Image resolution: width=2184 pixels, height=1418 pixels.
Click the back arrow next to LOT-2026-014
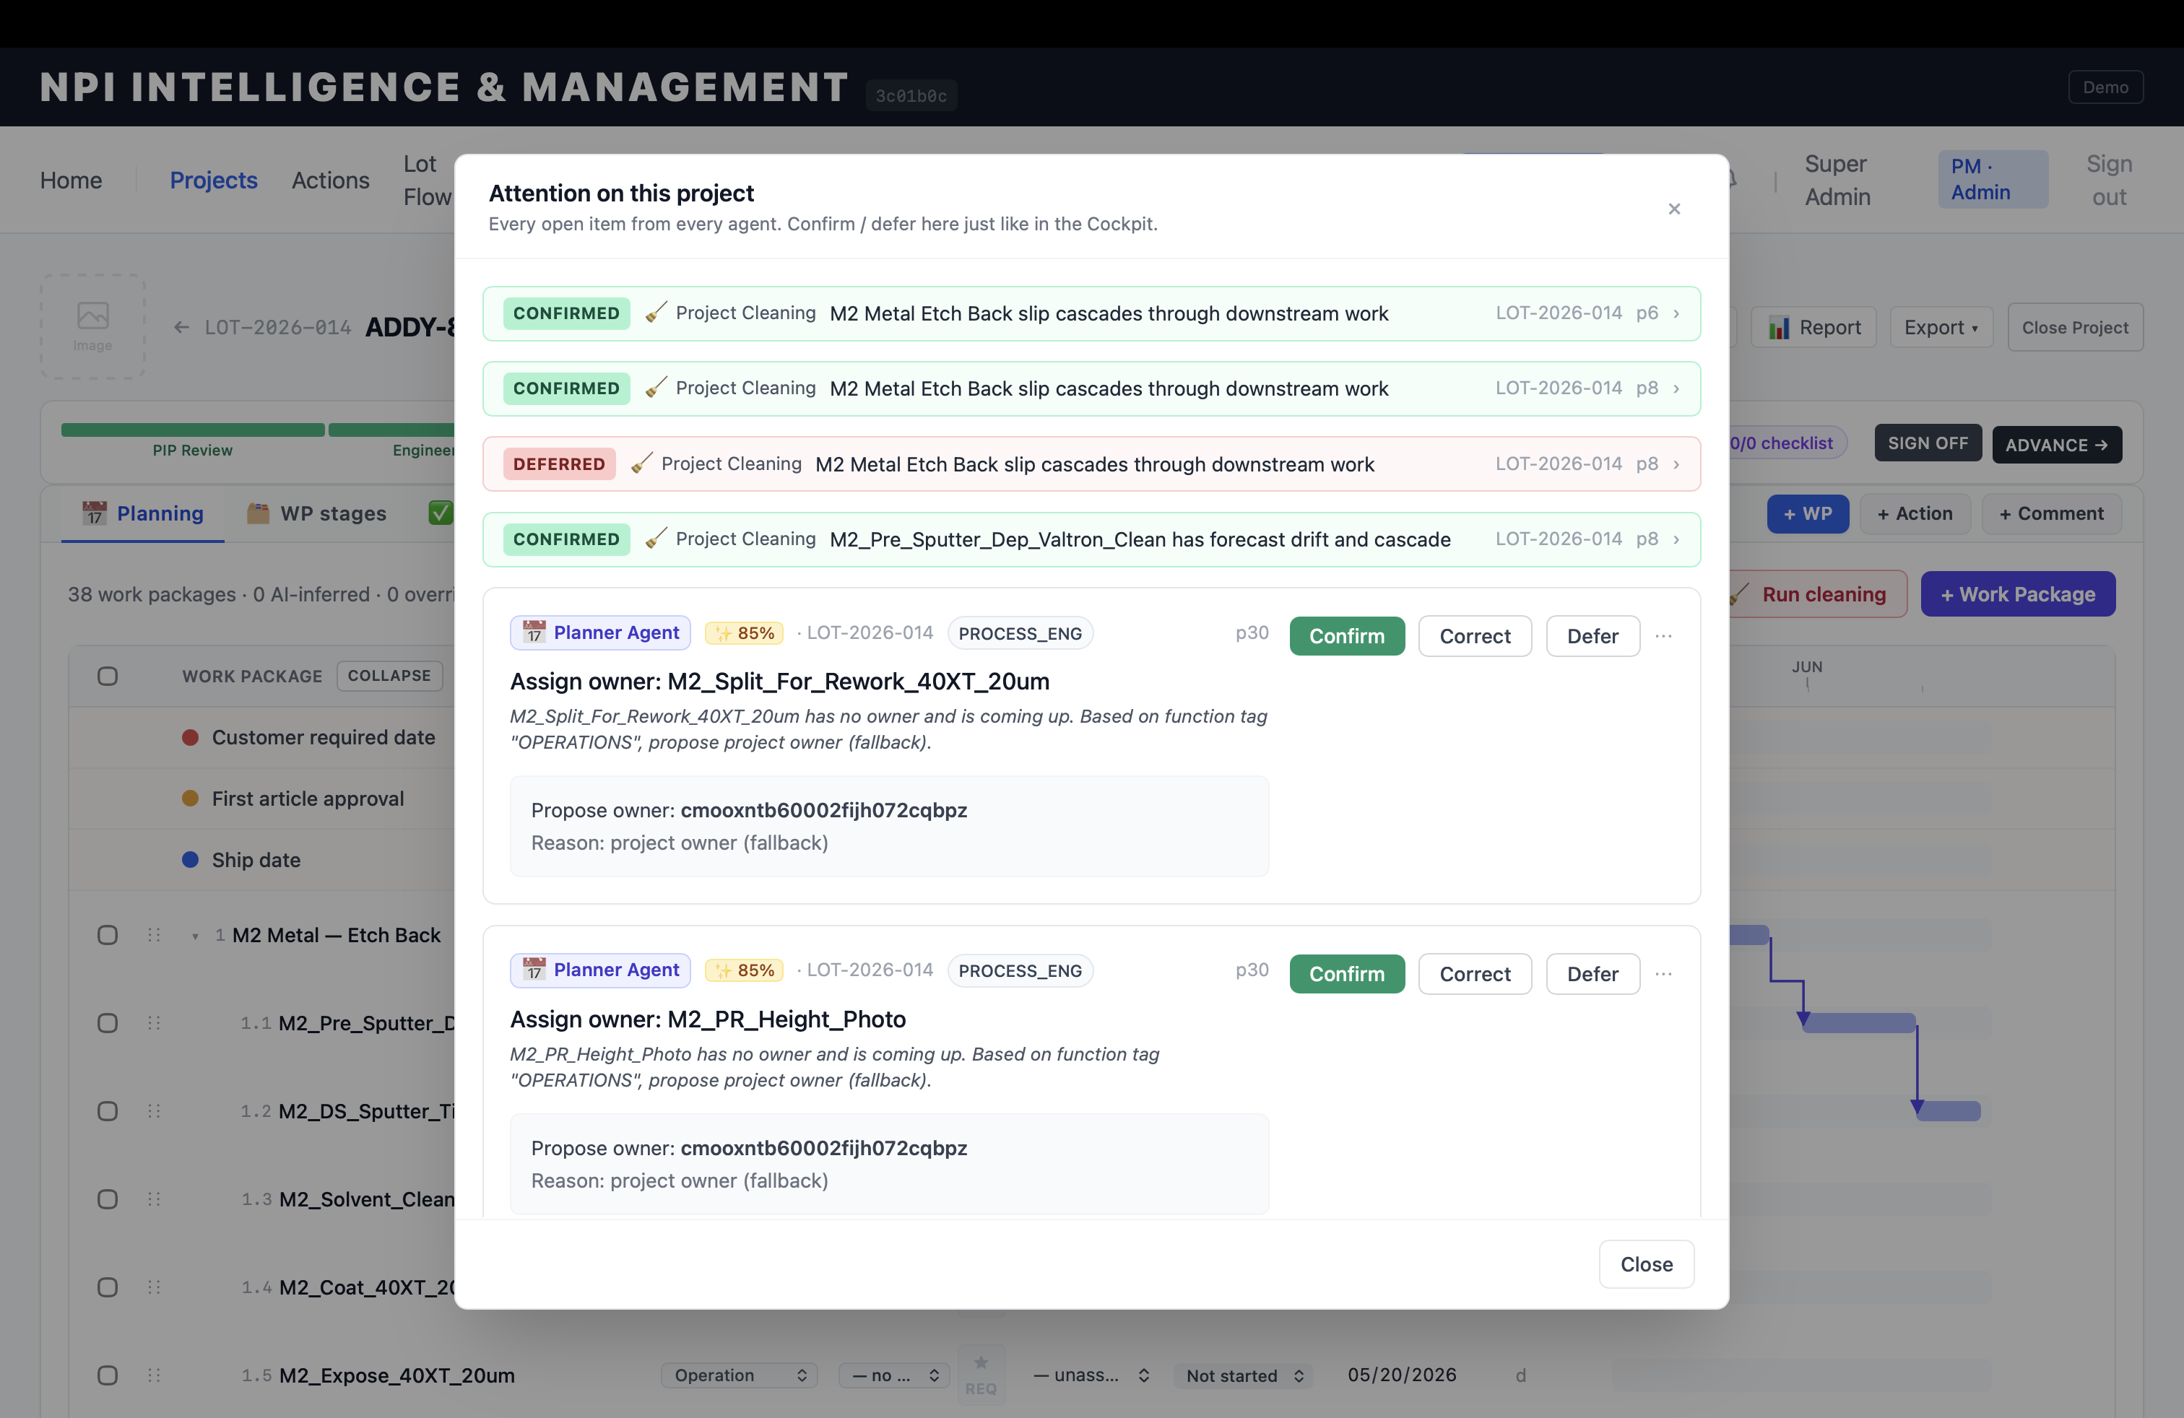(x=182, y=328)
